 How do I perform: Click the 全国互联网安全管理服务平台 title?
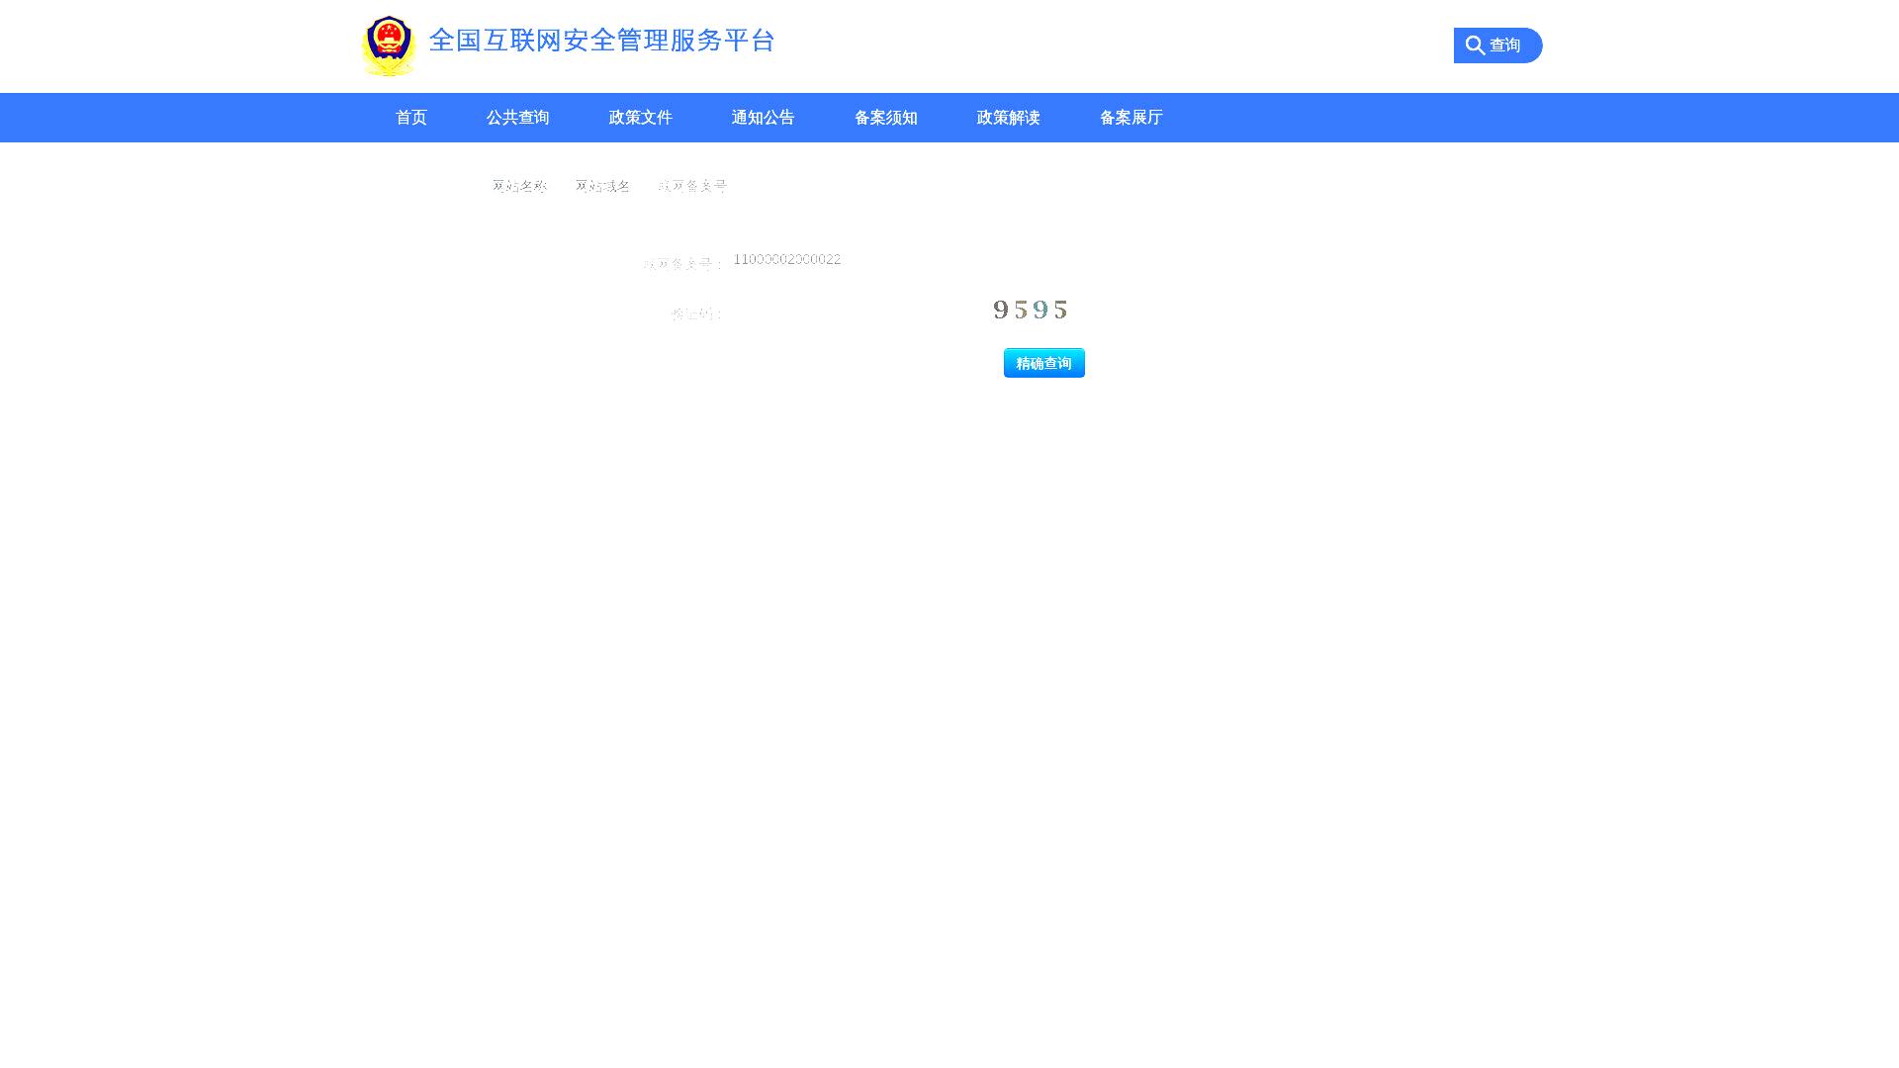click(x=601, y=41)
